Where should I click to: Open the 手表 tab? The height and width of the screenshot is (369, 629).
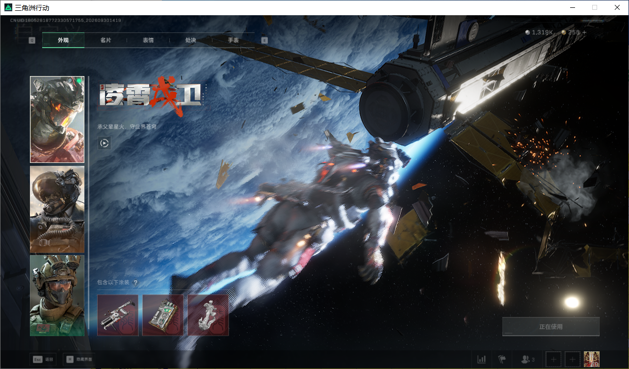233,40
